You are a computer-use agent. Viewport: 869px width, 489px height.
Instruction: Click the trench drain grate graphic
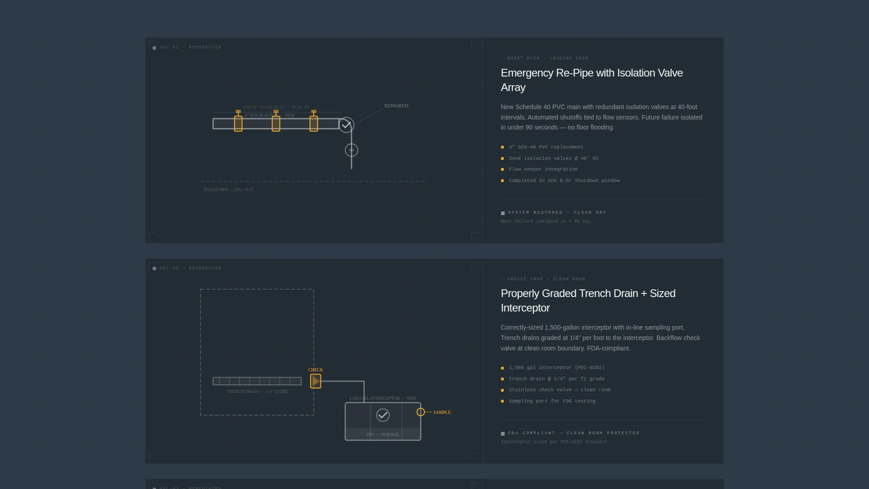click(x=257, y=381)
